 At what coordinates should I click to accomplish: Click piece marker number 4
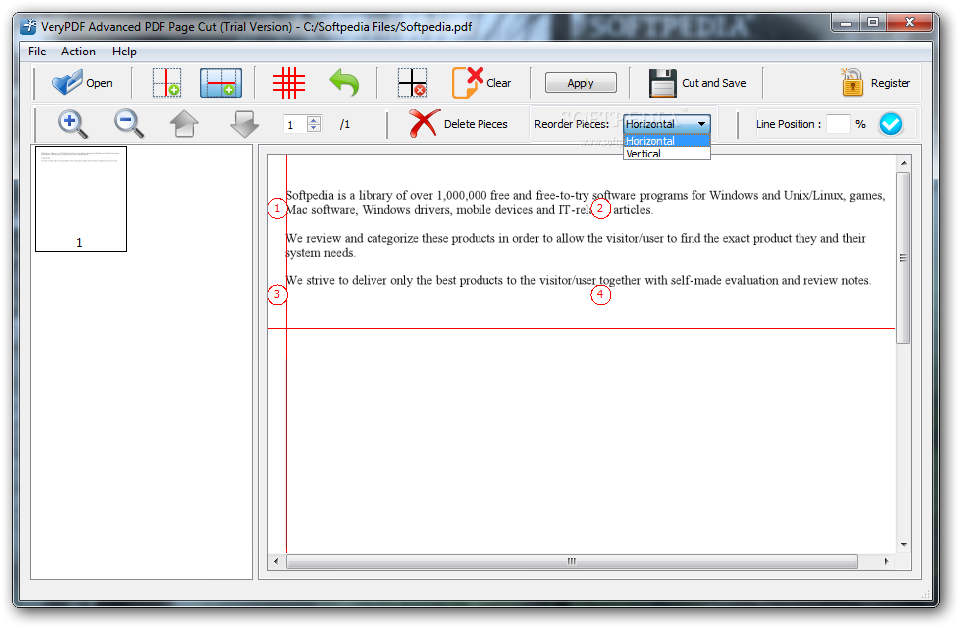click(600, 295)
